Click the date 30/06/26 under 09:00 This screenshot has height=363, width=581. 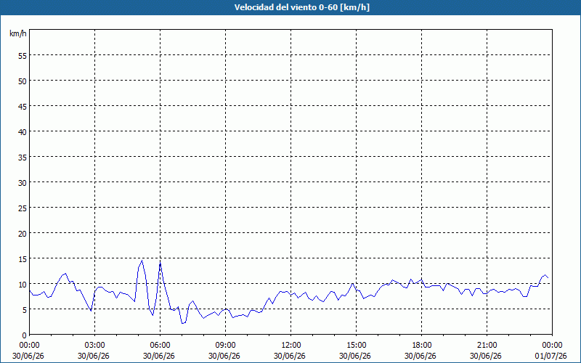224,356
